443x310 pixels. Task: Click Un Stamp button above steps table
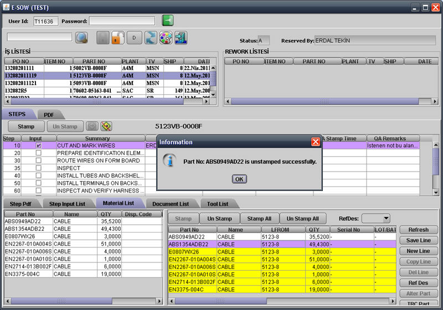(65, 126)
